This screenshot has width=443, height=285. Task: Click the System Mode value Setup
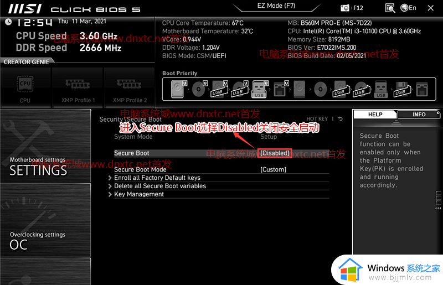[x=269, y=137]
